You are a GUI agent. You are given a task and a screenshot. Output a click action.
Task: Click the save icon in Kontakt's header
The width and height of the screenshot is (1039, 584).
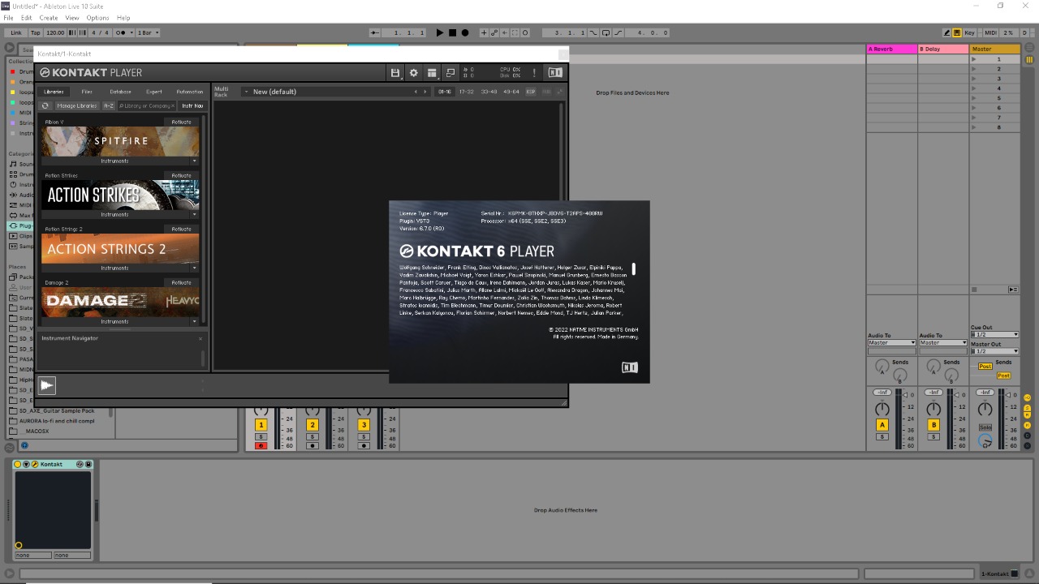(x=394, y=72)
